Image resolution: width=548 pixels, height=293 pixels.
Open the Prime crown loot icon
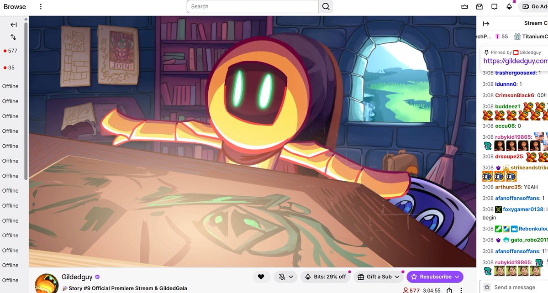click(465, 7)
